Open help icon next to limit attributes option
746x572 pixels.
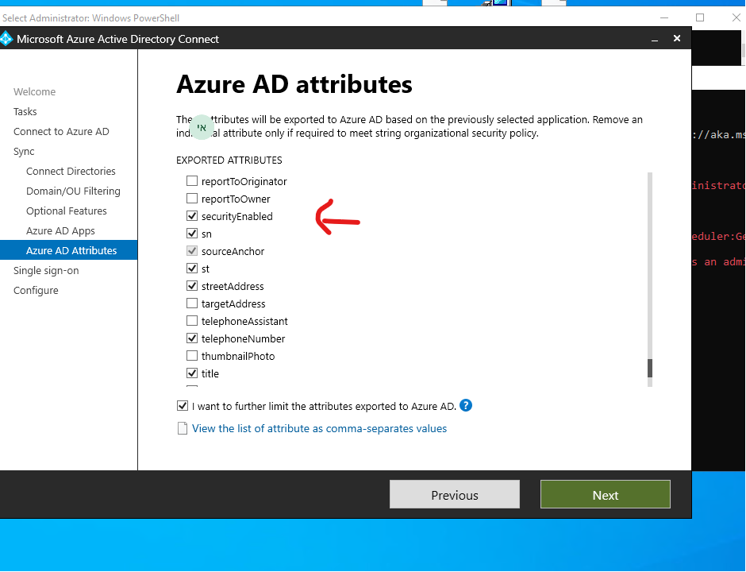tap(466, 405)
